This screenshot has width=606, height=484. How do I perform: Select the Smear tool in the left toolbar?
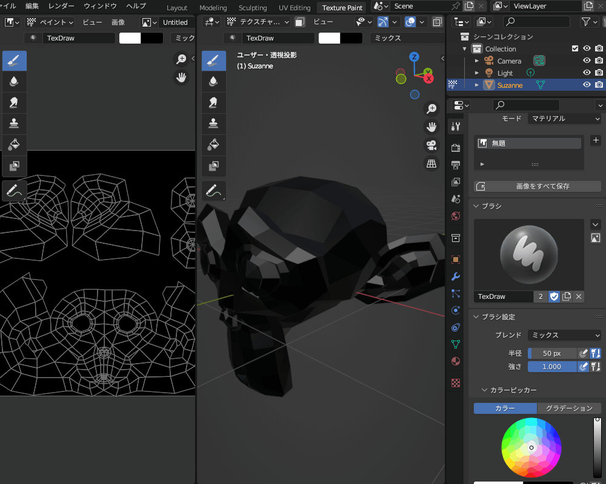[x=14, y=102]
